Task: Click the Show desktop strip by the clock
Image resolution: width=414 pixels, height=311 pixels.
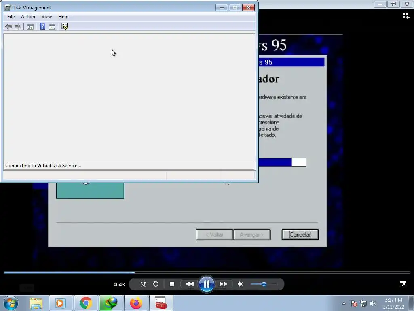Action: pos(411,303)
